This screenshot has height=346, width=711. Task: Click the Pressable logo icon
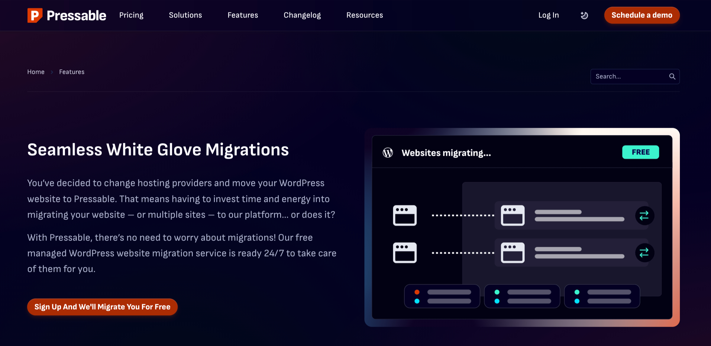(x=34, y=15)
